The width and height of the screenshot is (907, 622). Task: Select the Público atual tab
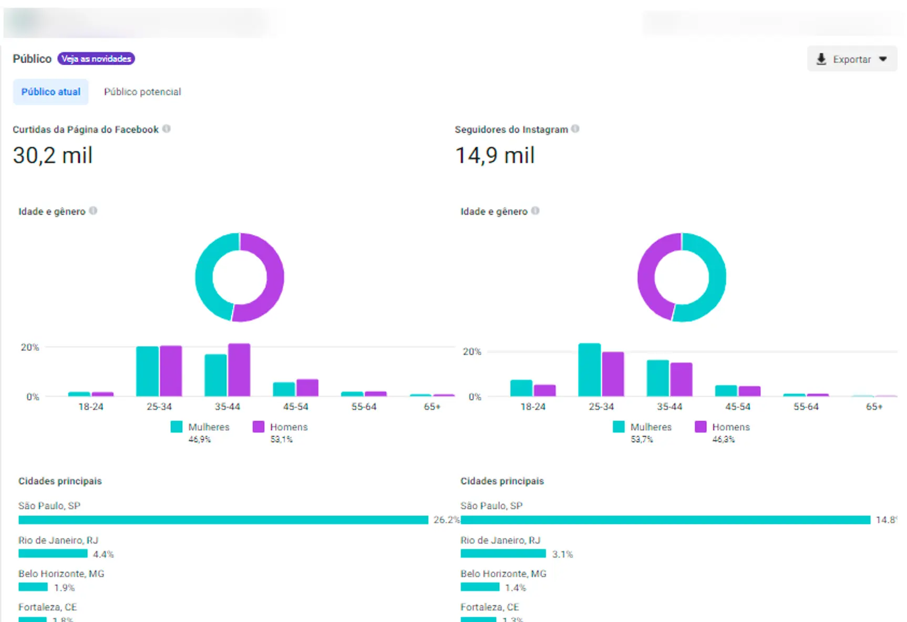[x=51, y=92]
